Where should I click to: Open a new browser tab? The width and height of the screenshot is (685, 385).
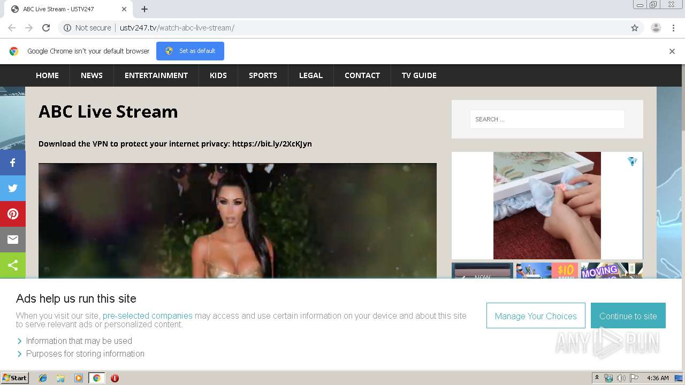pos(144,9)
